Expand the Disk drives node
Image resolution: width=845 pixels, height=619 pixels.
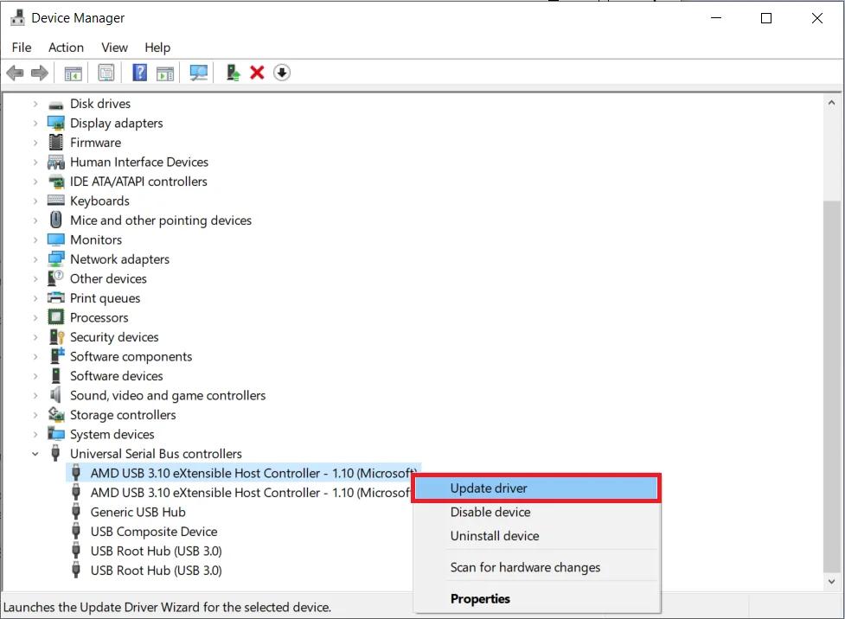(x=35, y=104)
